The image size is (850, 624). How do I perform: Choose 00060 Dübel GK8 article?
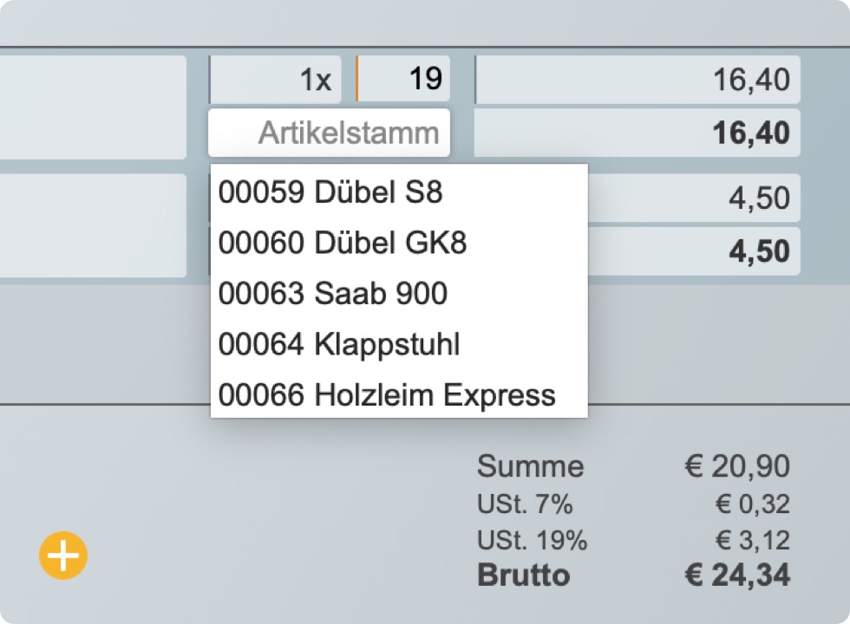tap(342, 243)
